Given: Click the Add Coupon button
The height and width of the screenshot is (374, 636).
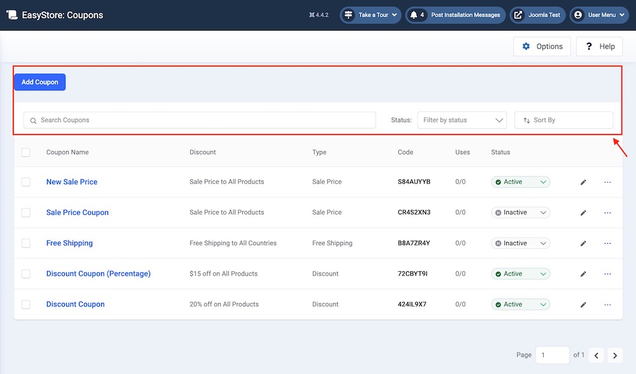Looking at the screenshot, I should (39, 82).
